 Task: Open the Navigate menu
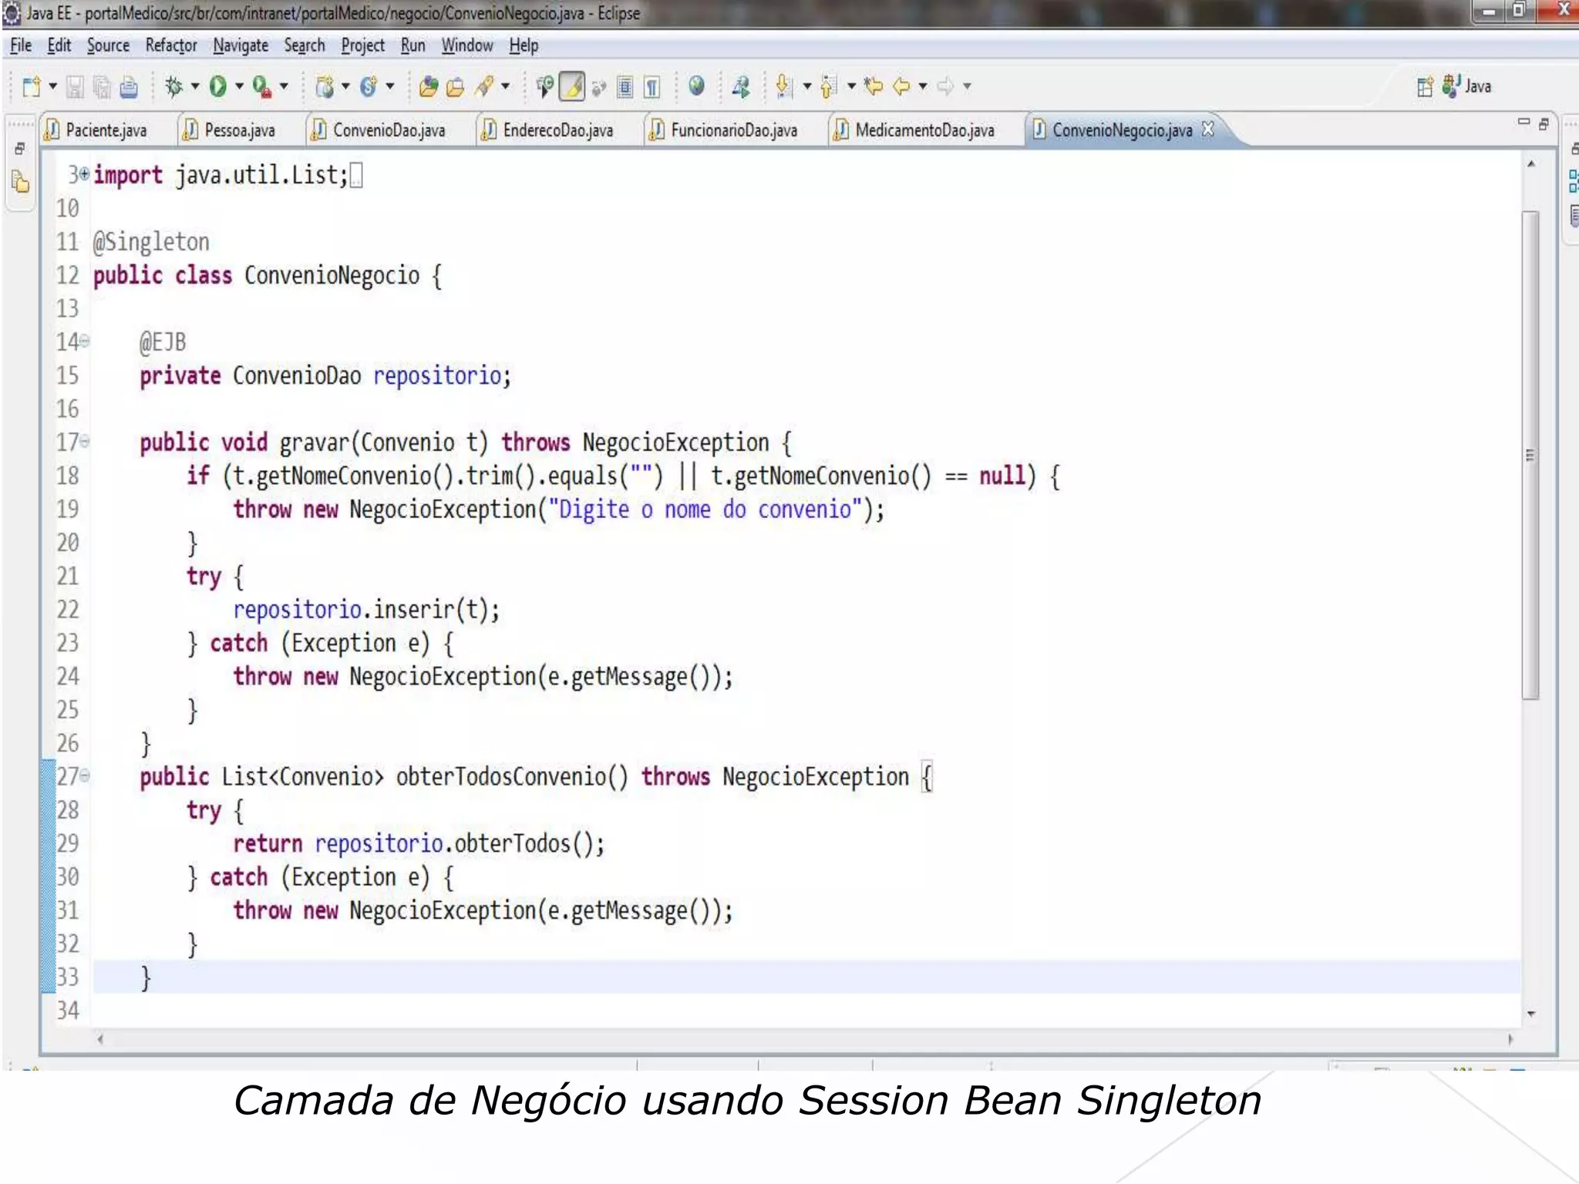[x=241, y=45]
